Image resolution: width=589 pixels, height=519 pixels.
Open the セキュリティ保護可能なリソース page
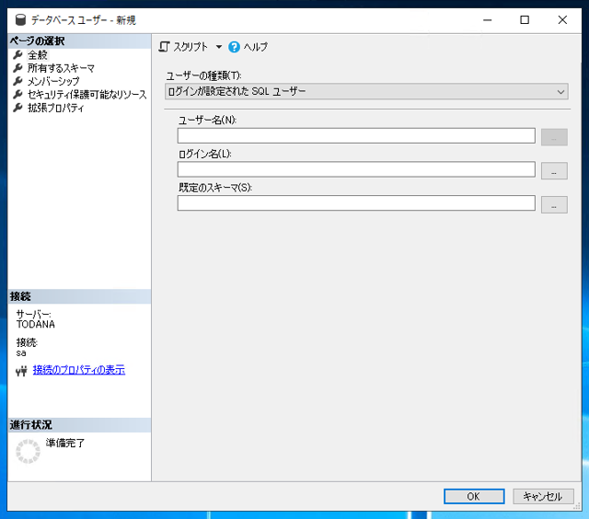point(87,95)
